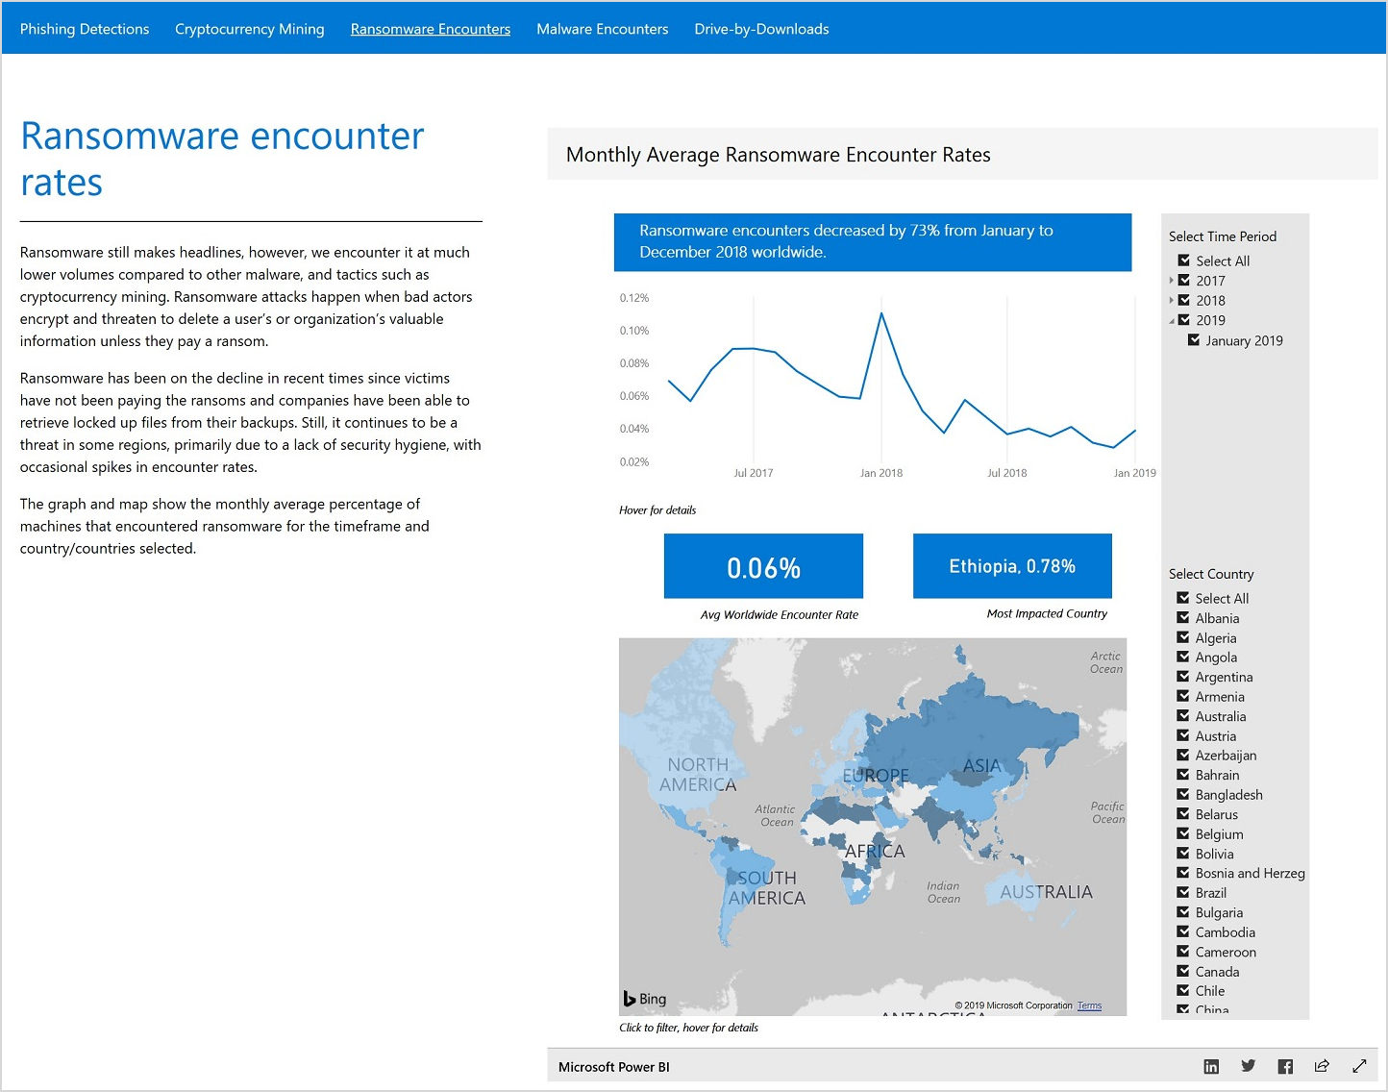Screen dimensions: 1388x1092
Task: Expand the 2018 year to show months
Action: tap(1172, 300)
